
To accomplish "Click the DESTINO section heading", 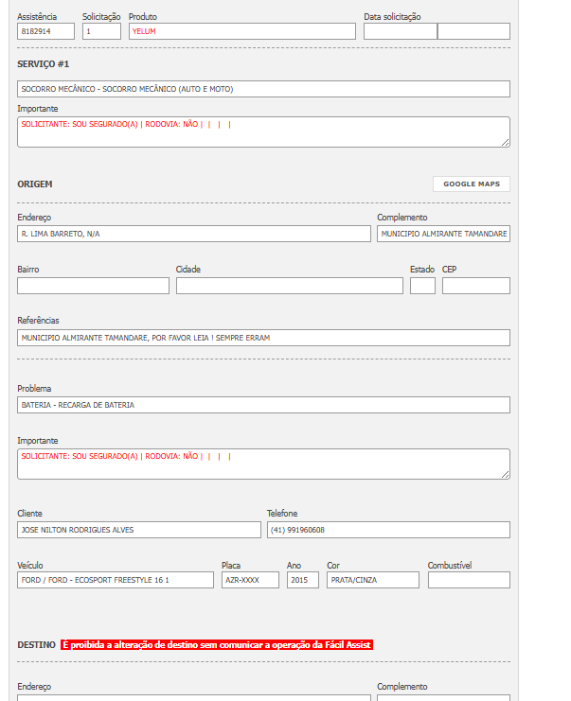I will [36, 644].
